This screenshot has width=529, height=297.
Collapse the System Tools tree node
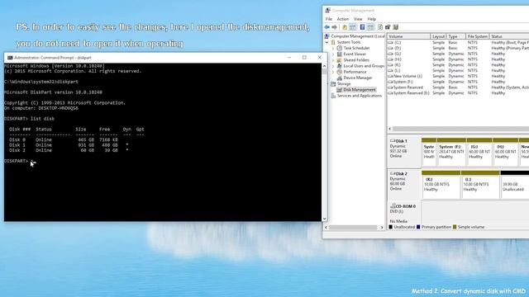pos(327,42)
